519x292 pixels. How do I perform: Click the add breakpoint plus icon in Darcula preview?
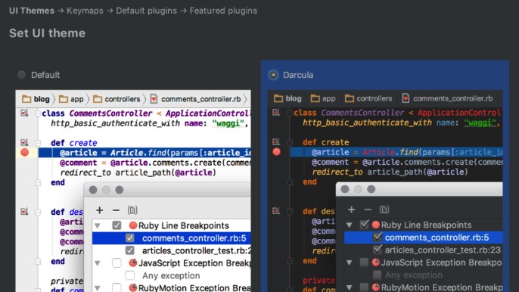(x=352, y=210)
